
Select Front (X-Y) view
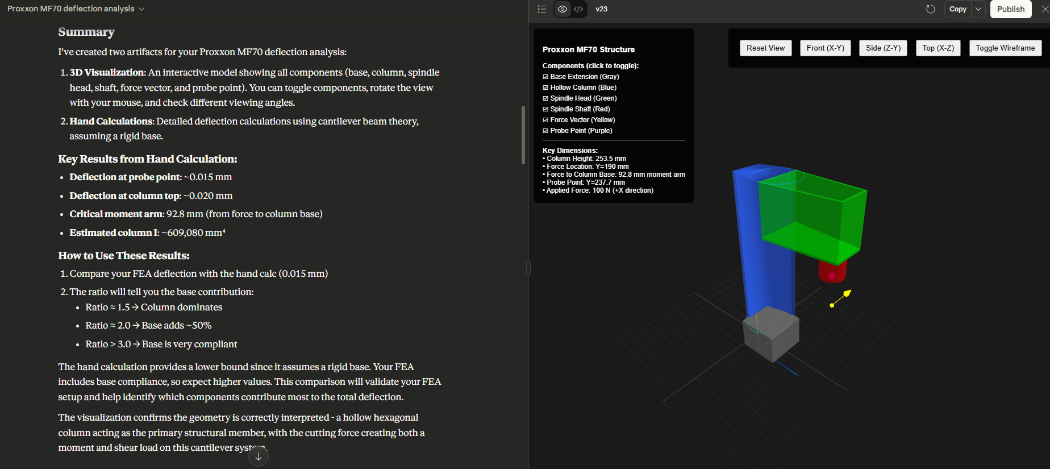tap(825, 48)
